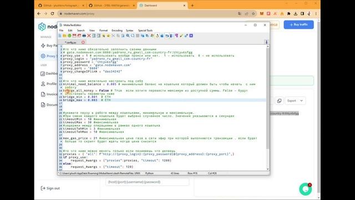Click the word wrap arrow icon
Image resolution: width=355 pixels, height=200 pixels.
tap(167, 36)
